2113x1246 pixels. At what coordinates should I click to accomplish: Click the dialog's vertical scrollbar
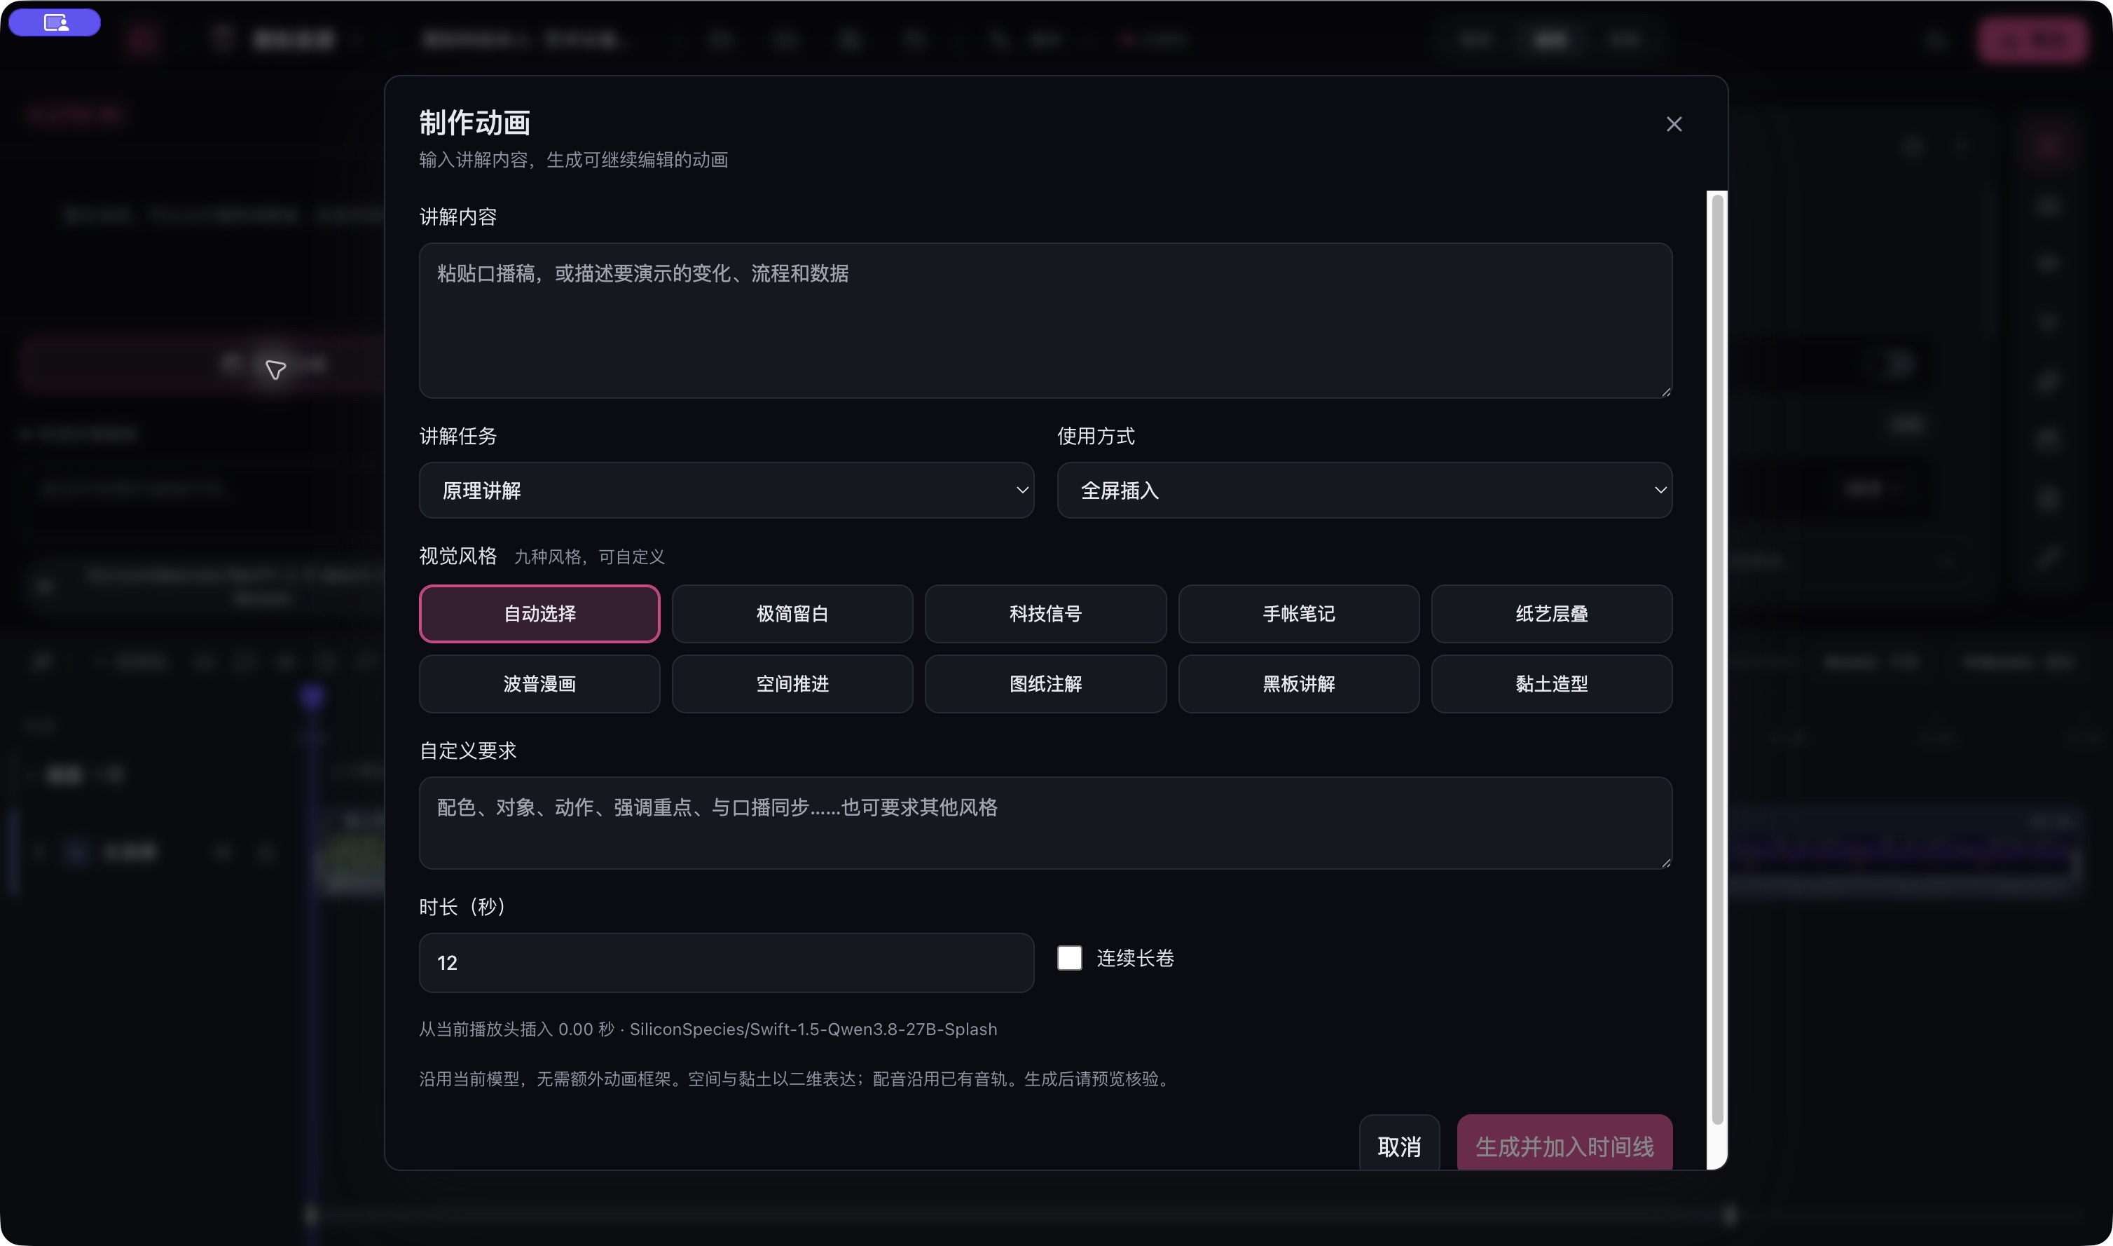pos(1717,659)
